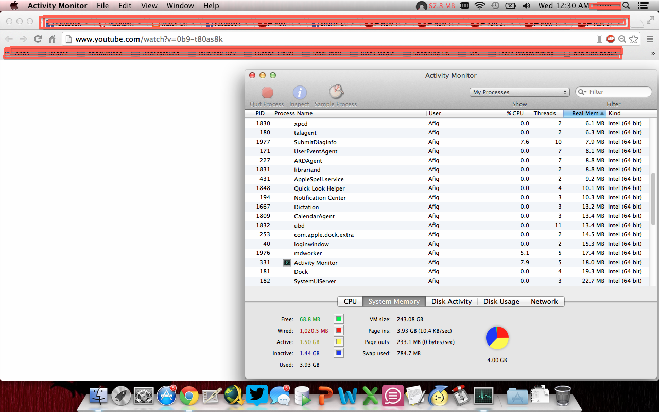The height and width of the screenshot is (412, 659).
Task: Open Google Chrome from the Dock
Action: pyautogui.click(x=189, y=396)
